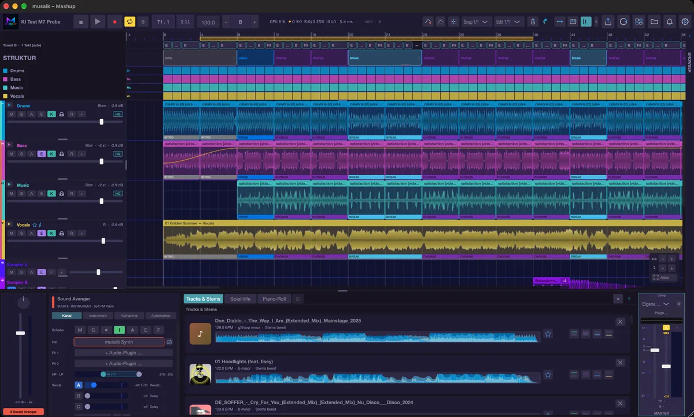Stop playback with the stop button
The image size is (694, 417).
pos(81,22)
